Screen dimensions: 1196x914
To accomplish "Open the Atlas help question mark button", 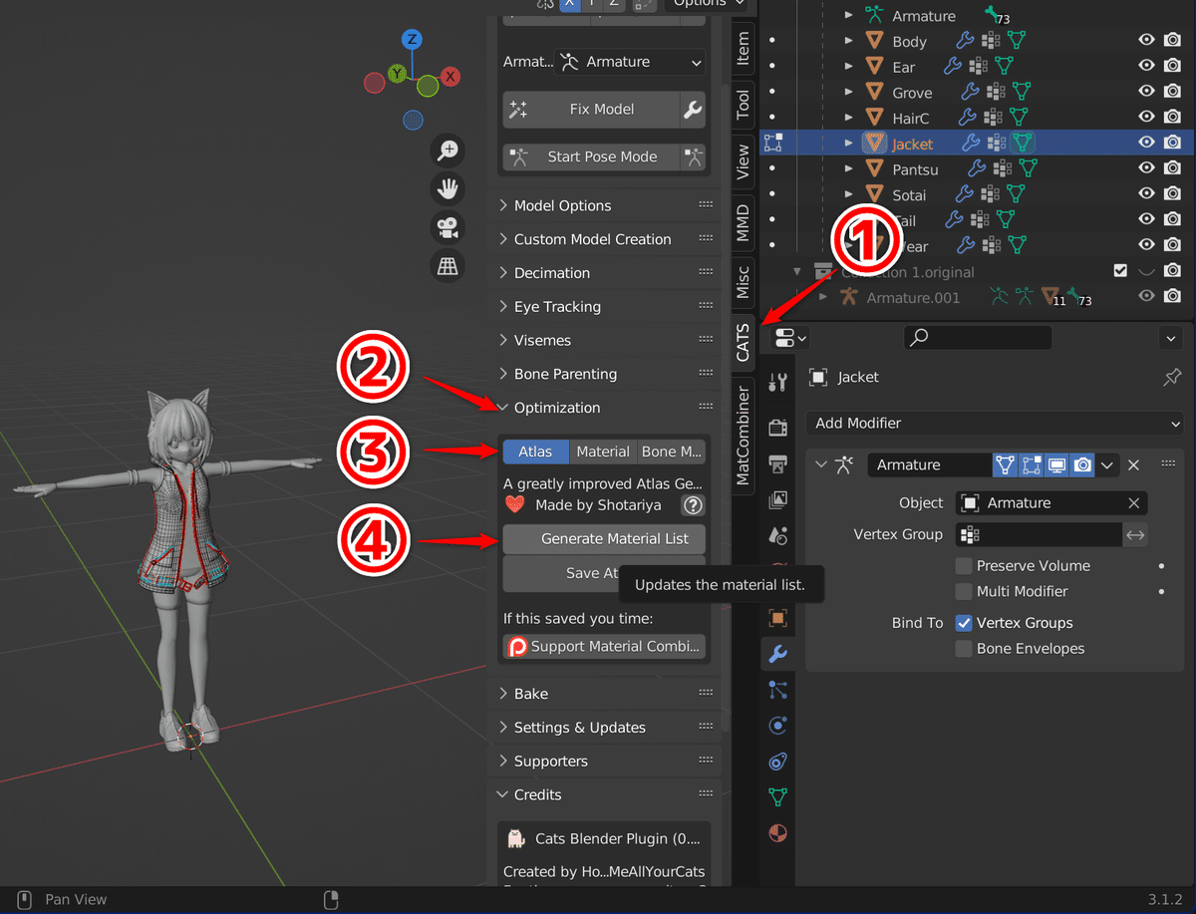I will 693,505.
